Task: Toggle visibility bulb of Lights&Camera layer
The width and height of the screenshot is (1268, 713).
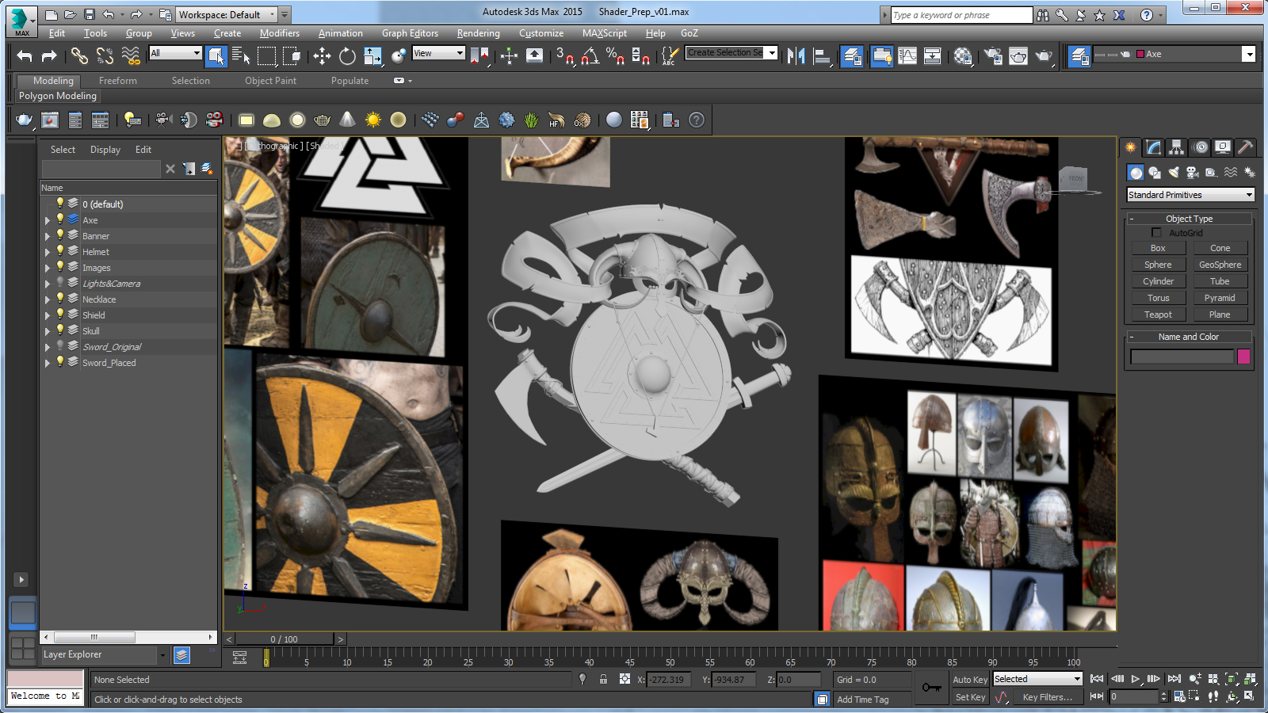Action: (x=59, y=283)
